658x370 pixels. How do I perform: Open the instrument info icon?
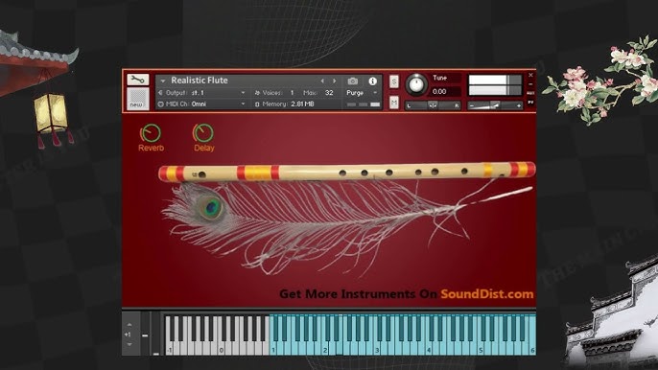[372, 81]
